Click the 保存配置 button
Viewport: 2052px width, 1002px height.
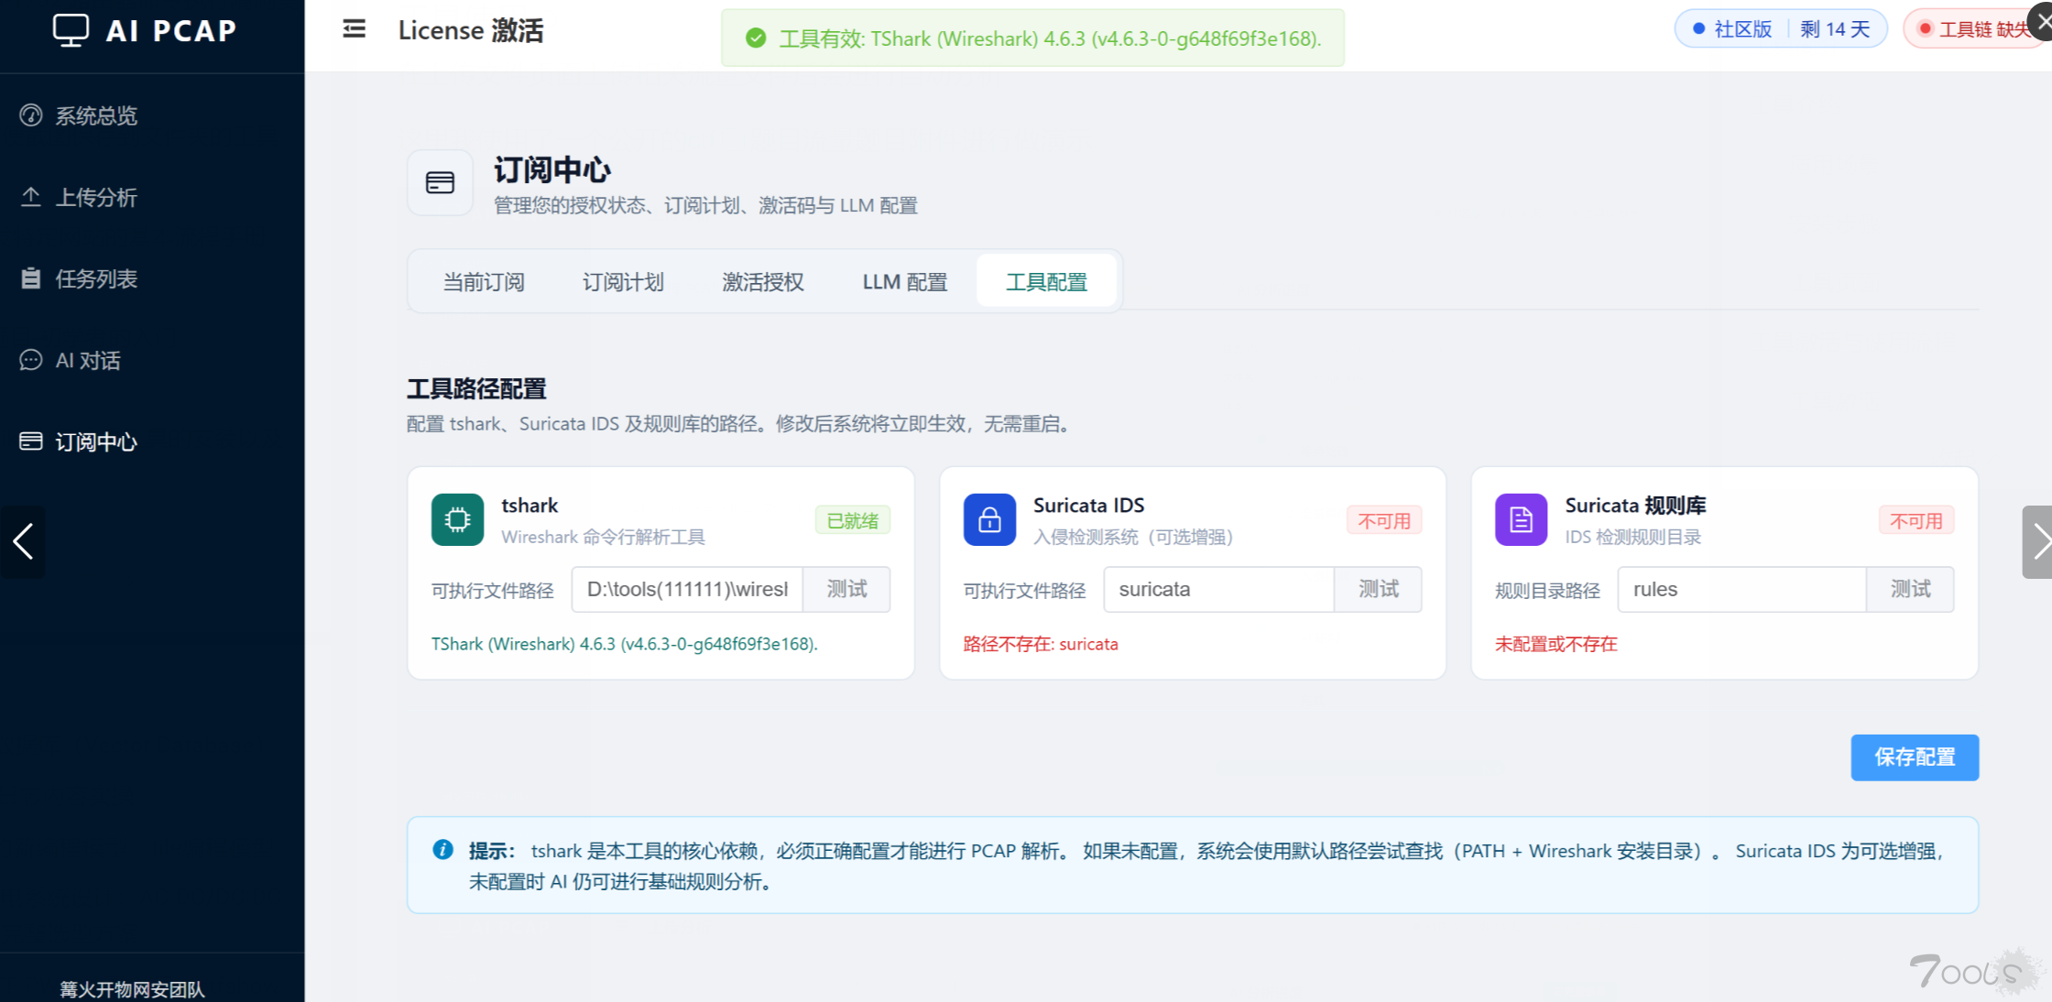1915,757
